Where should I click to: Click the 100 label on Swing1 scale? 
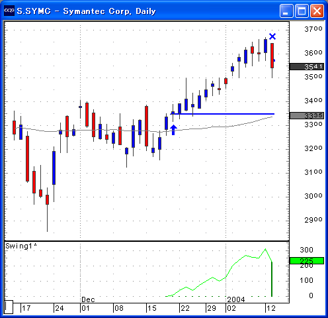[306, 280]
